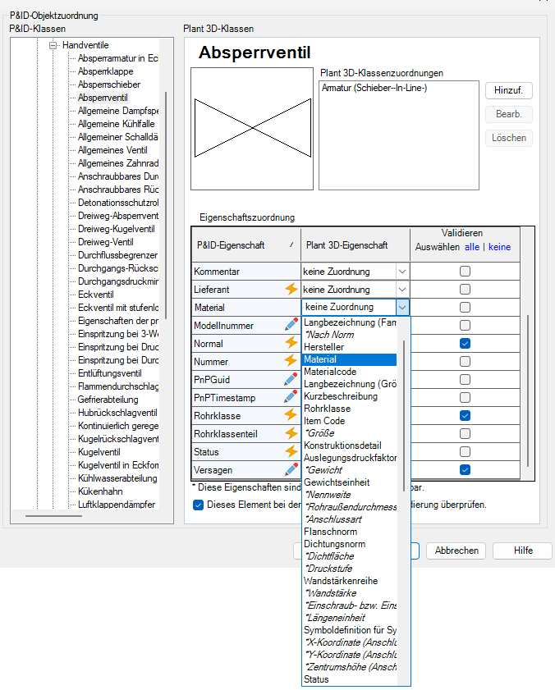The width and height of the screenshot is (555, 690).
Task: Click the lightning icon in Rohrklassenteil row
Action: 291,433
